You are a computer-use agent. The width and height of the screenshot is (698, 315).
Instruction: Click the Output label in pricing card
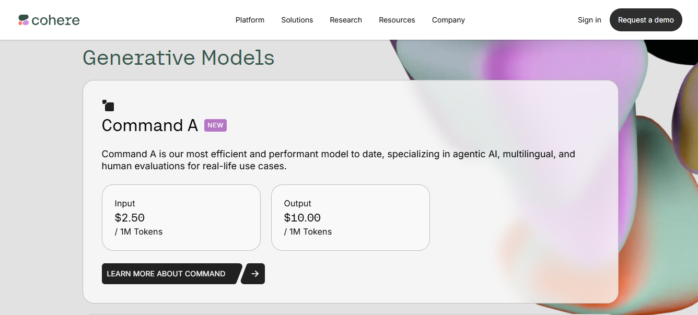pyautogui.click(x=298, y=203)
